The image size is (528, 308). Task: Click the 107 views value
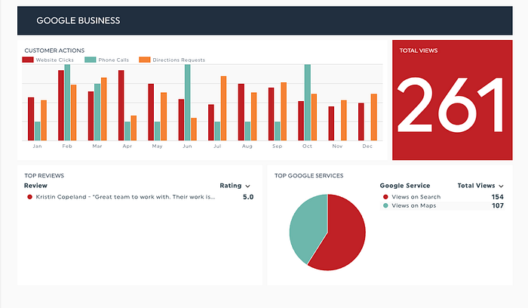497,205
